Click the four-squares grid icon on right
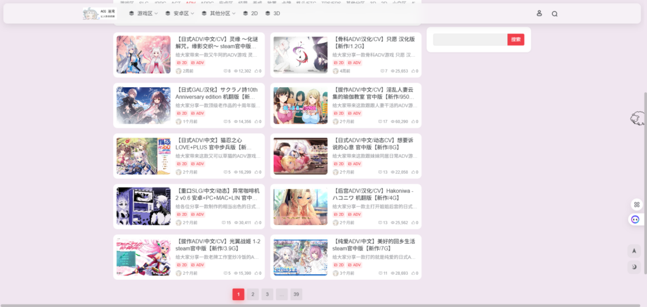 click(x=636, y=205)
